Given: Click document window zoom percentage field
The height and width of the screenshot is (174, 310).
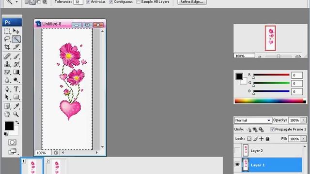Looking at the screenshot, I should pyautogui.click(x=43, y=153).
